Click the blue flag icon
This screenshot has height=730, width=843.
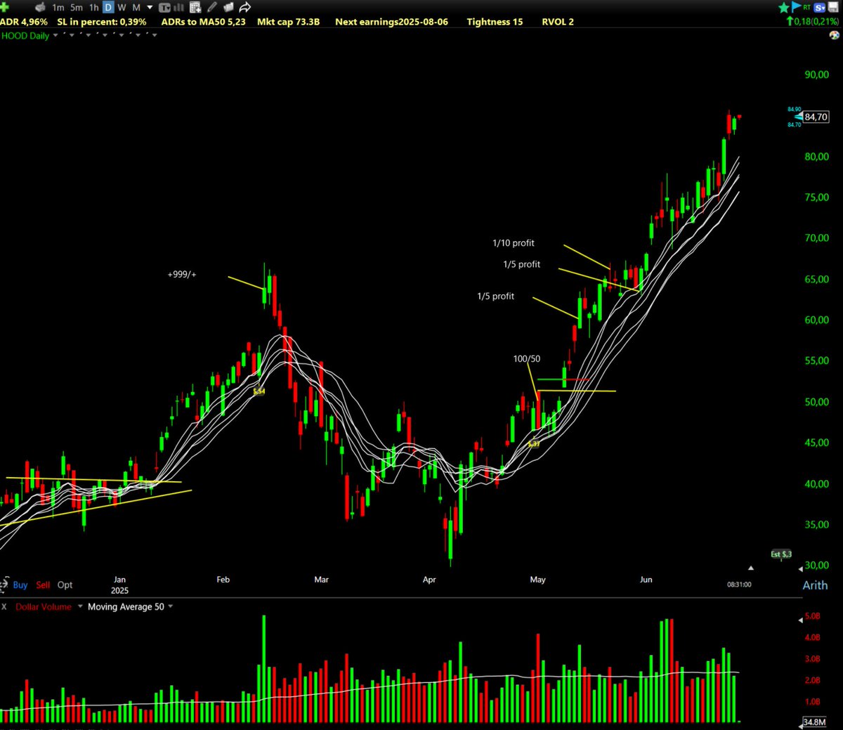point(796,7)
